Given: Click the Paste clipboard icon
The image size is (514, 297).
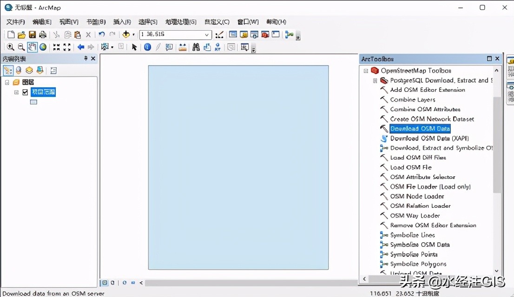Looking at the screenshot, I should [78, 34].
